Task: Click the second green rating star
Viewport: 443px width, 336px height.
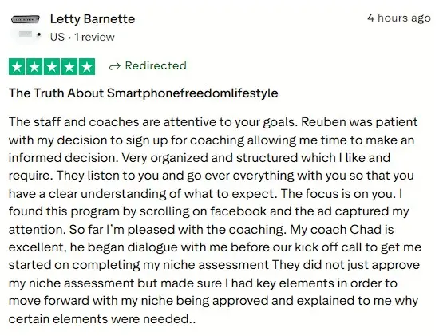Action: tap(34, 67)
